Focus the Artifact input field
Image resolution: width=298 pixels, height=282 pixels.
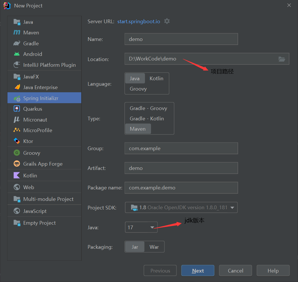[181, 168]
